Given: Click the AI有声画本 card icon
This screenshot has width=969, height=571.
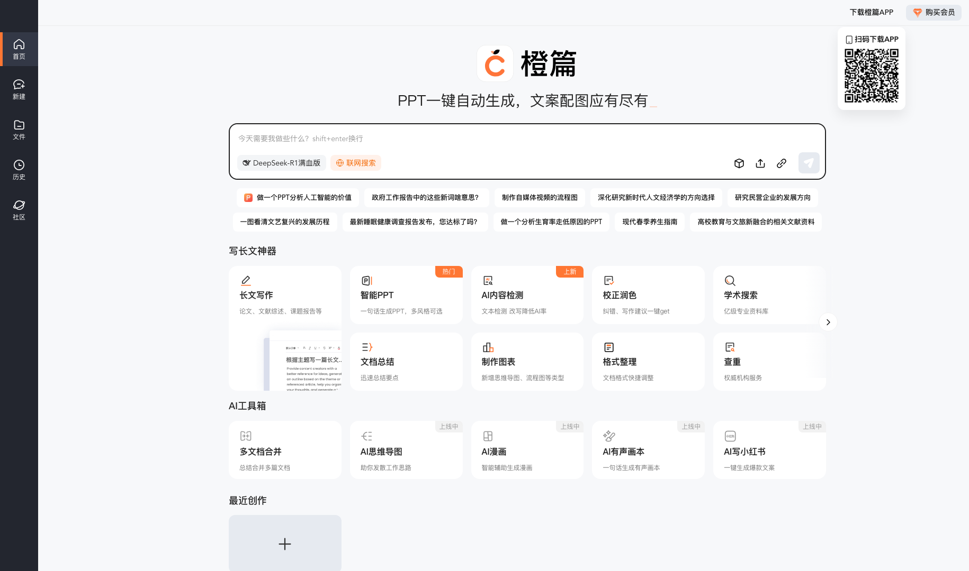Looking at the screenshot, I should [609, 436].
